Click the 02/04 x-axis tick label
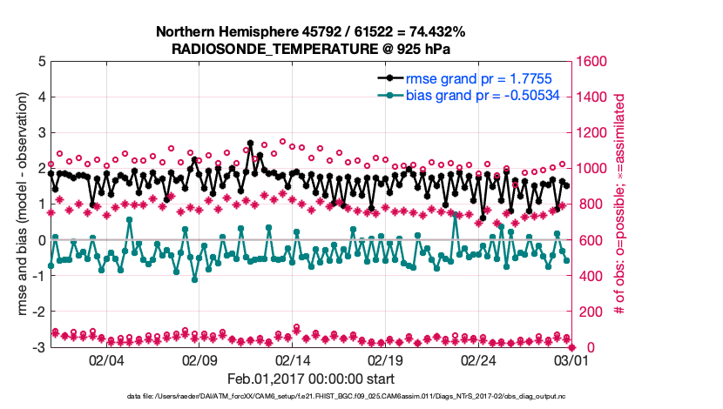This screenshot has height=409, width=723. pos(106,360)
